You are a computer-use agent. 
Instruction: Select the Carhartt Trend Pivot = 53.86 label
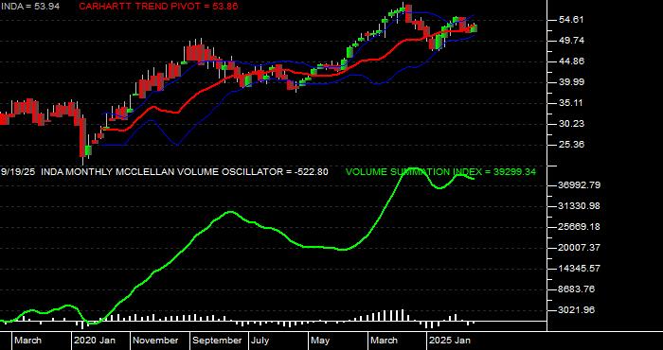point(158,6)
